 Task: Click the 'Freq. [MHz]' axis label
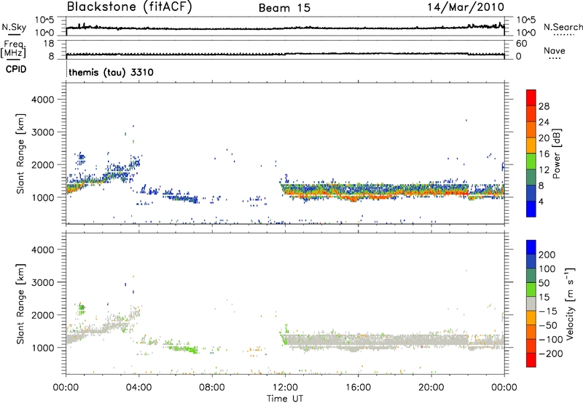(x=13, y=49)
